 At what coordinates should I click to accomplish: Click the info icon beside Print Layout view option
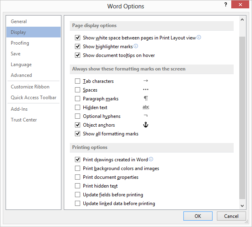pyautogui.click(x=199, y=37)
